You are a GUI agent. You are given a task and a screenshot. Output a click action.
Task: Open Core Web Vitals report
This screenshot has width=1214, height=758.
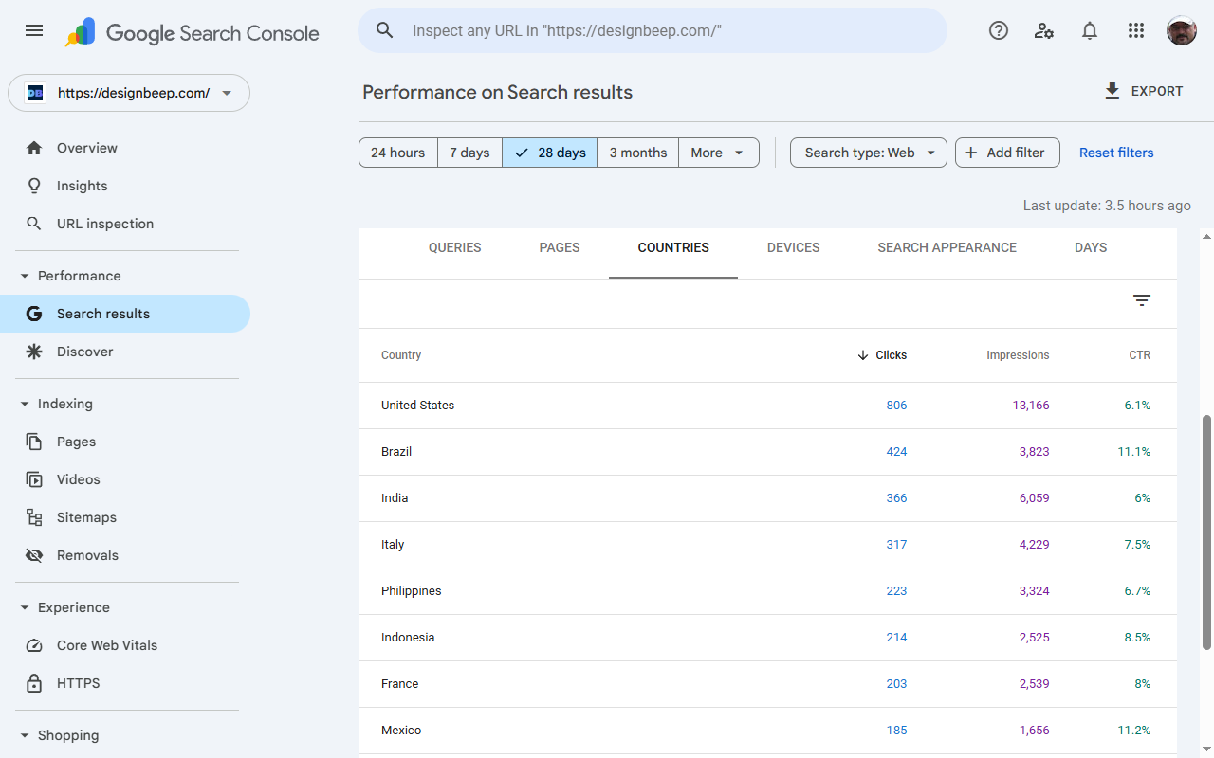point(106,645)
